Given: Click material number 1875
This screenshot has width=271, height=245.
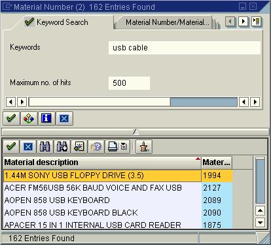Looking at the screenshot, I should [x=217, y=225].
